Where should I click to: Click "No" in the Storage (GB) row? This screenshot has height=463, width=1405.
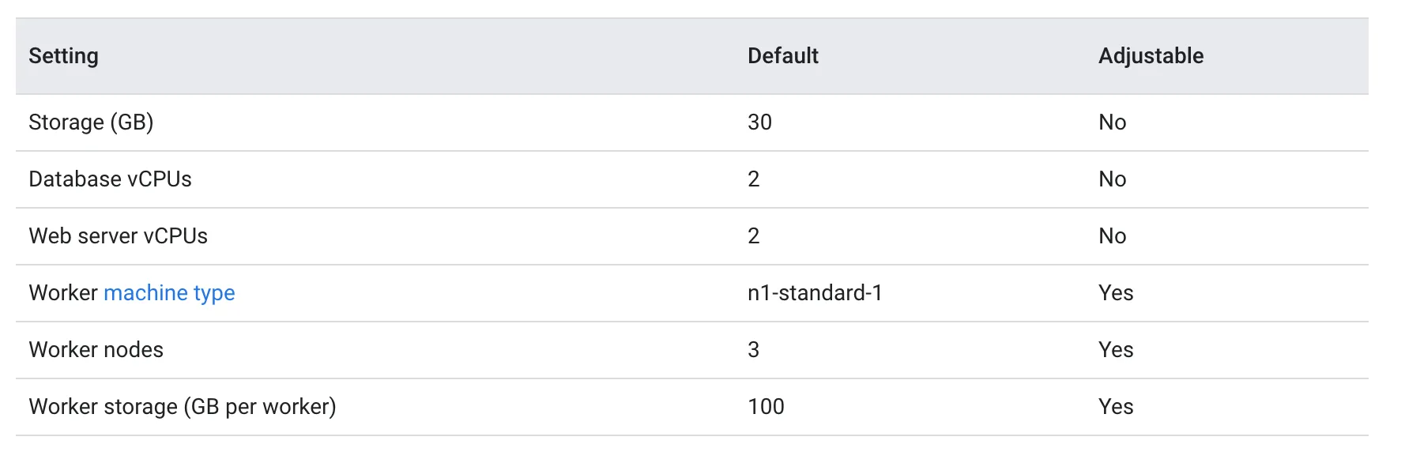pyautogui.click(x=1112, y=122)
